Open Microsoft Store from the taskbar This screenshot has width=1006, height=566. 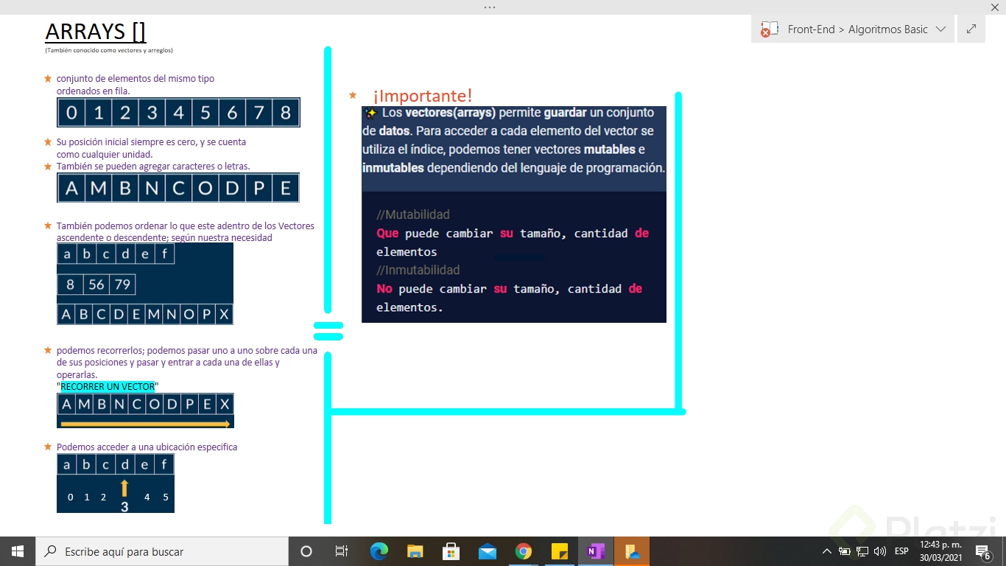(451, 551)
